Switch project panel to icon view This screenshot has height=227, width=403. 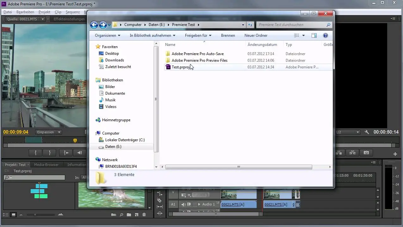pyautogui.click(x=14, y=215)
